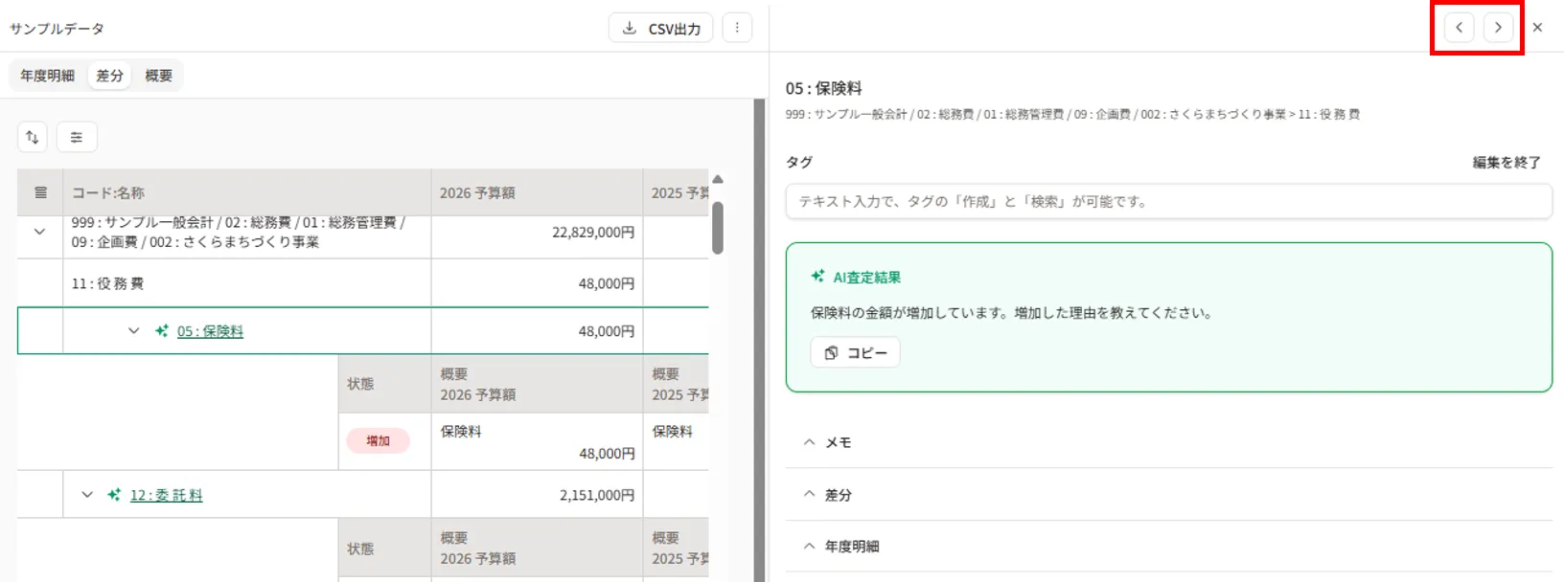
Task: Collapse the 05:保険料 row chevron
Action: (133, 331)
